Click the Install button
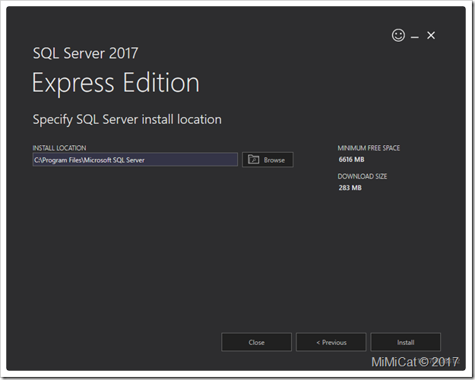Screen dimensions: 475x380 [x=405, y=342]
